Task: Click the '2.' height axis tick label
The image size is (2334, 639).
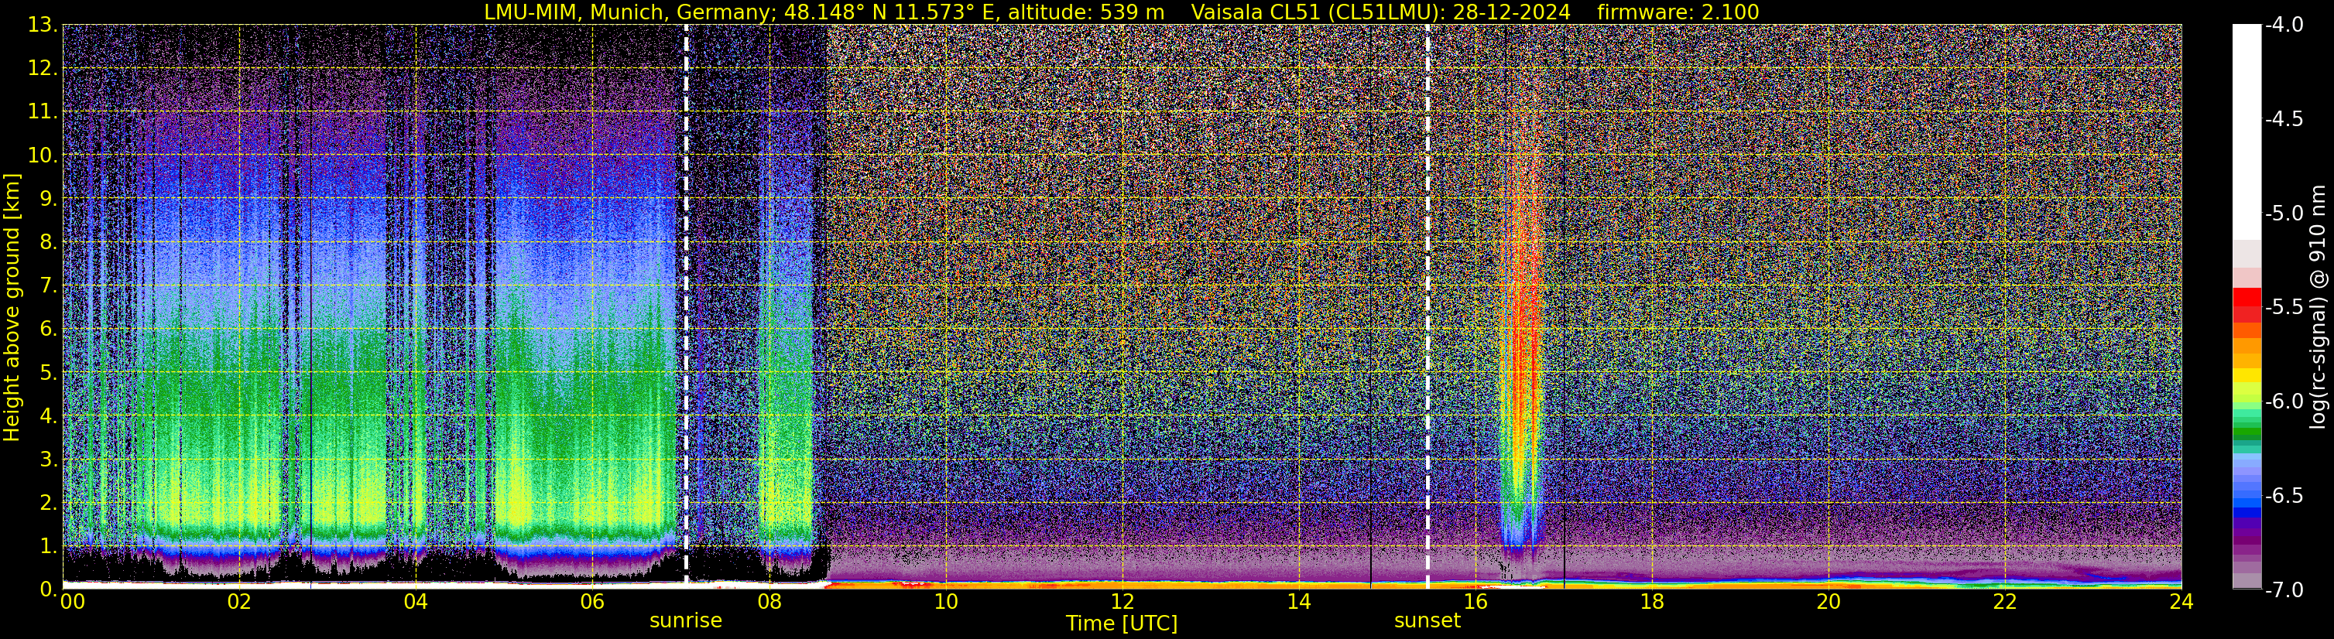Action: [x=48, y=502]
